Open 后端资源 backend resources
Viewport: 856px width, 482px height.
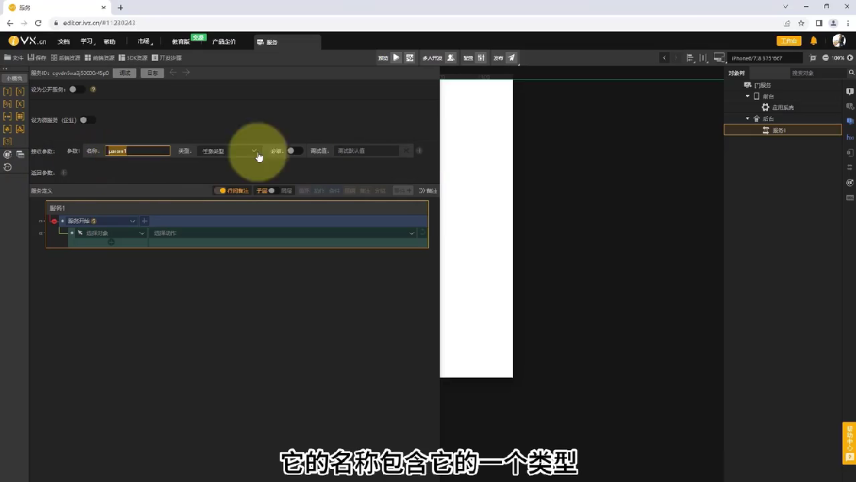point(66,58)
